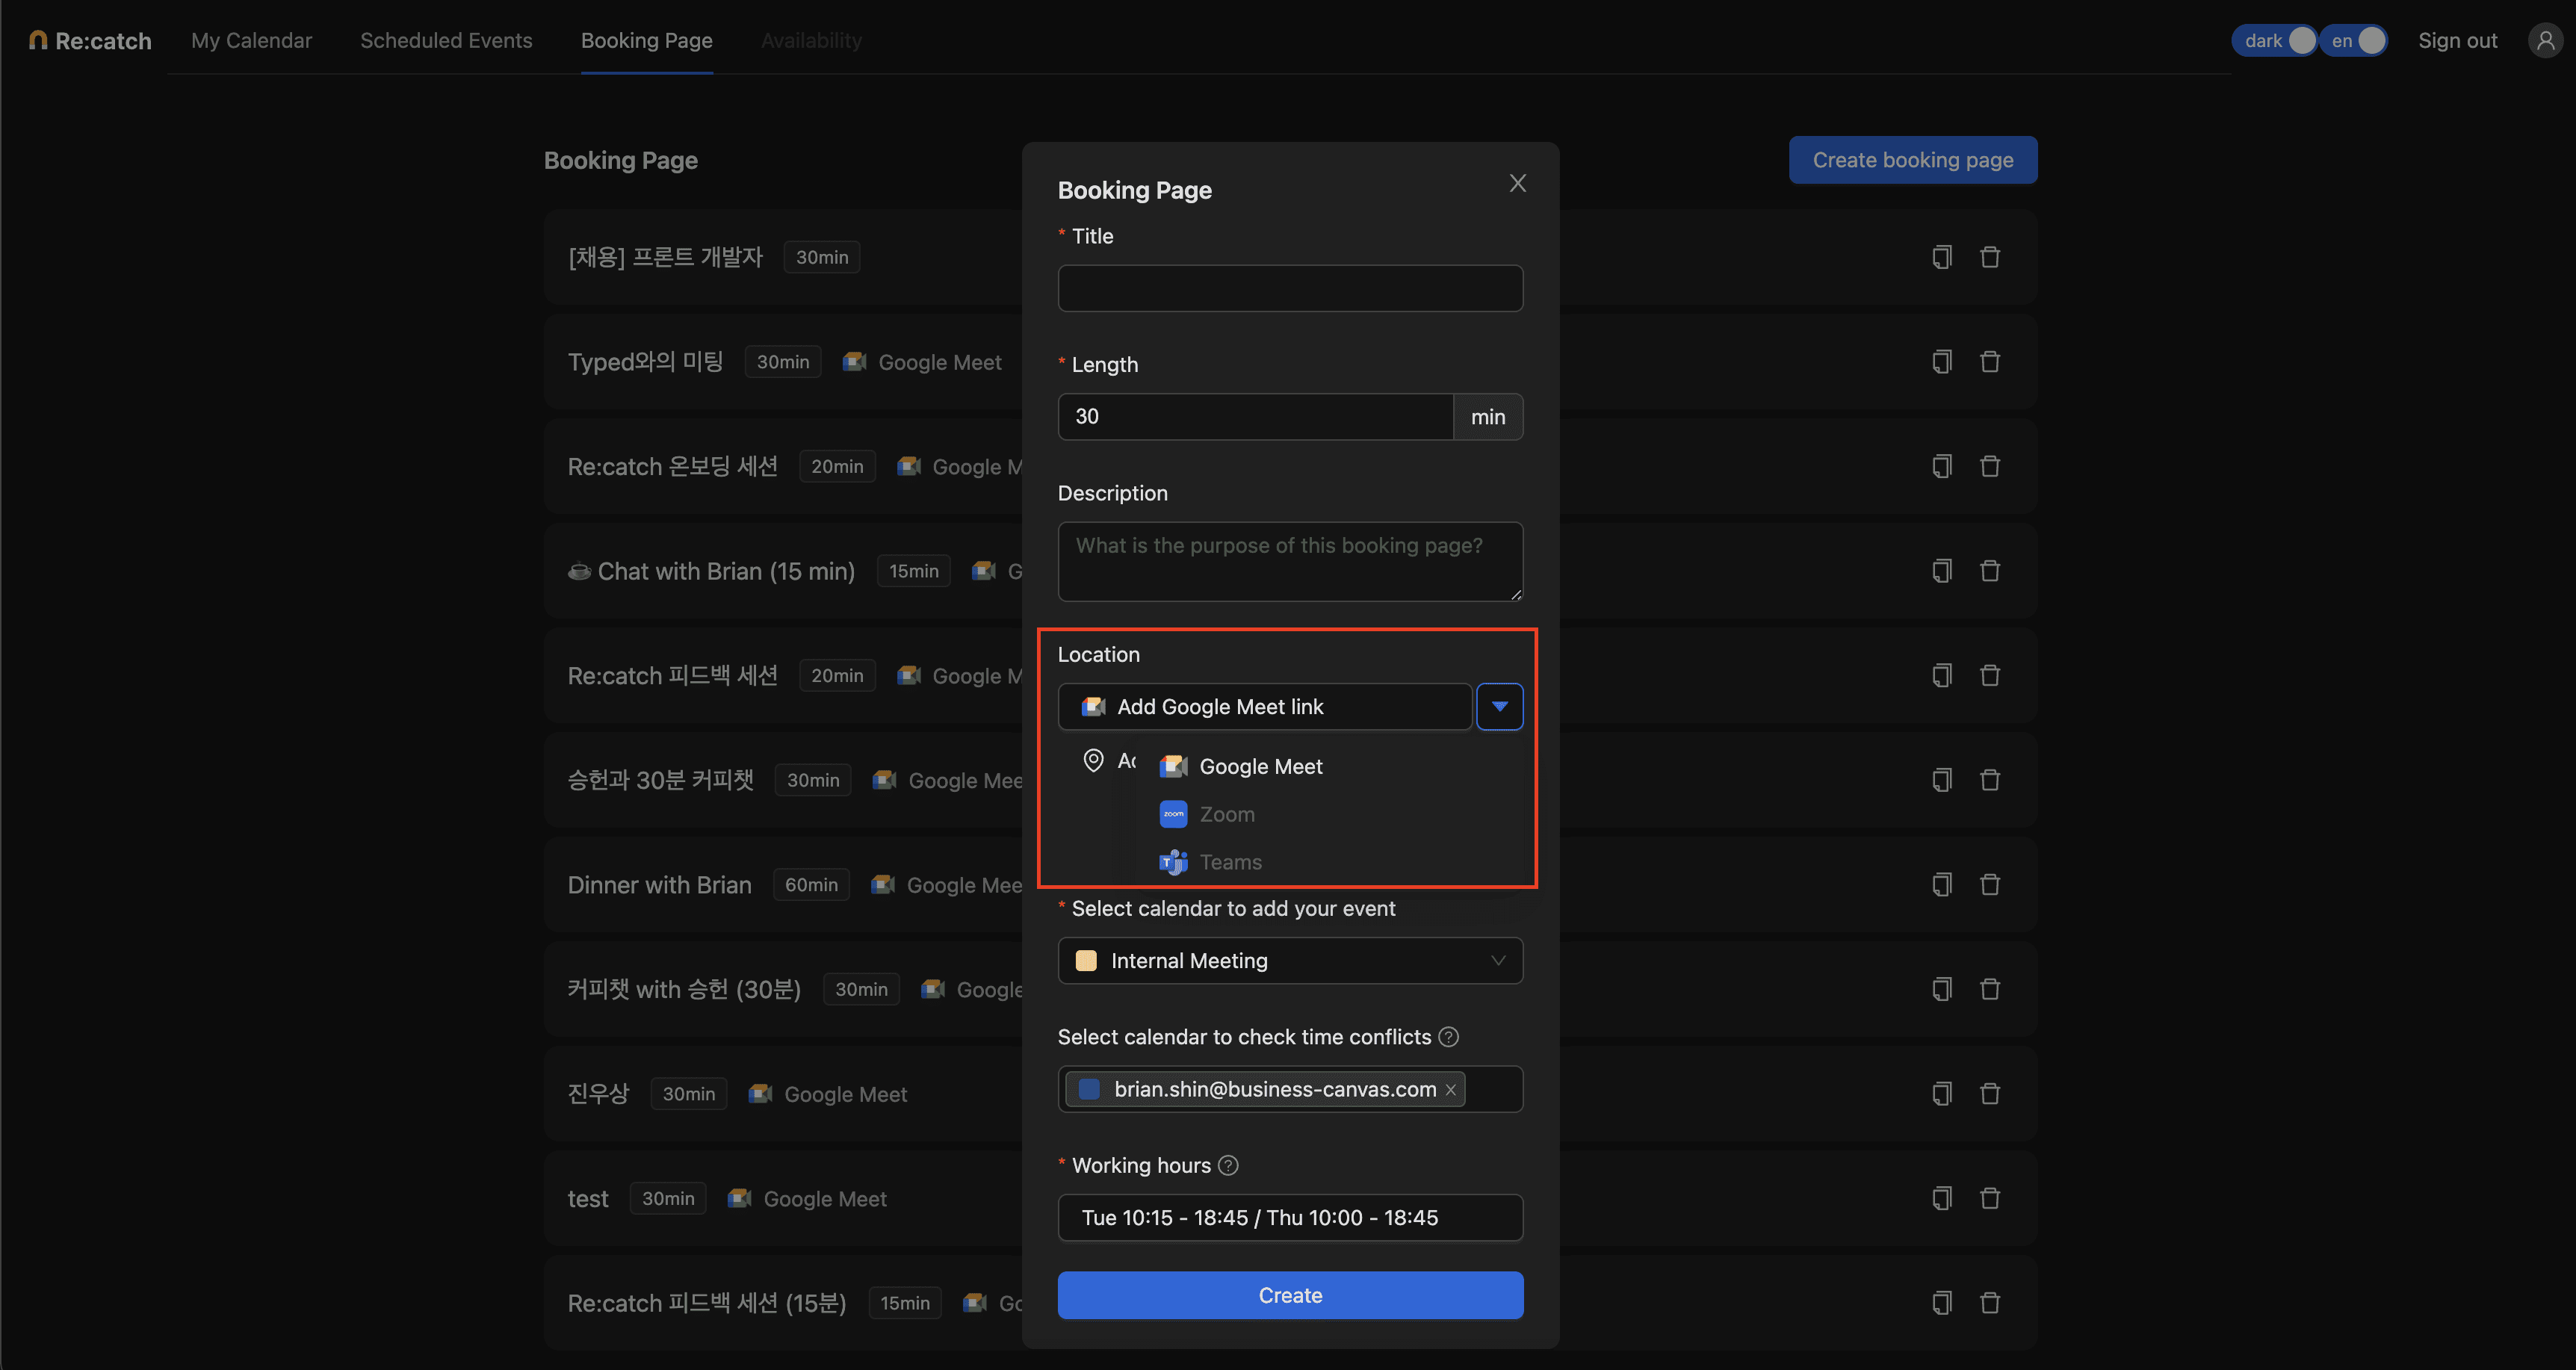This screenshot has width=2576, height=1370.
Task: Click copy icon for test booking page
Action: pyautogui.click(x=1941, y=1198)
